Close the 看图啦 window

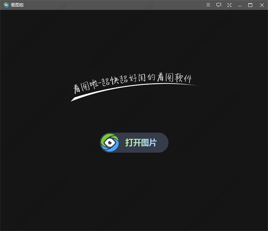(x=262, y=5)
